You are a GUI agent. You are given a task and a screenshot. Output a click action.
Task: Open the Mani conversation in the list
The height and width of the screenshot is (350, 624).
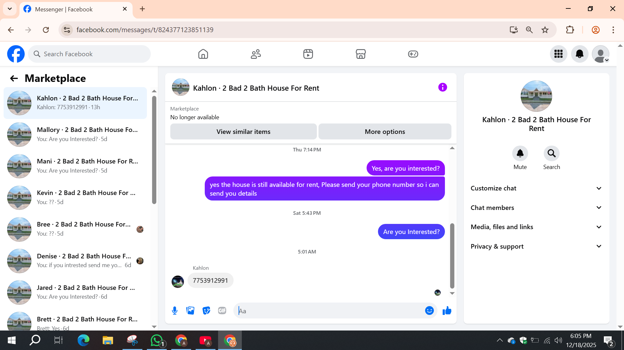[75, 166]
